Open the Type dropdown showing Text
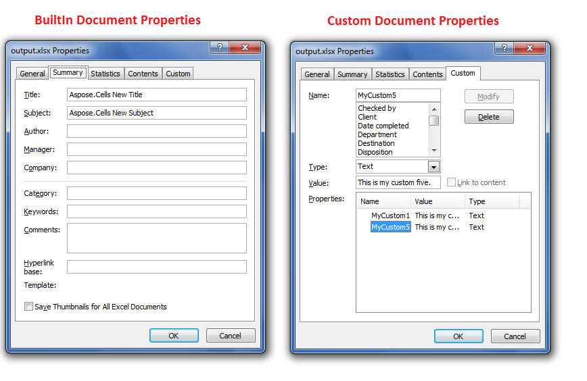Viewport: 587px width, 381px height. point(433,167)
